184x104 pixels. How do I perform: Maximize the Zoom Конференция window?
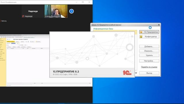(x=83, y=2)
